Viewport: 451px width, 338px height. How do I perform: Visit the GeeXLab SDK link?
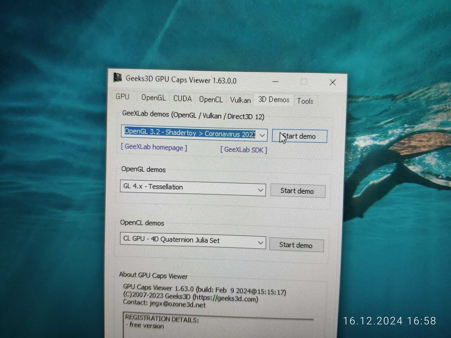coord(244,150)
